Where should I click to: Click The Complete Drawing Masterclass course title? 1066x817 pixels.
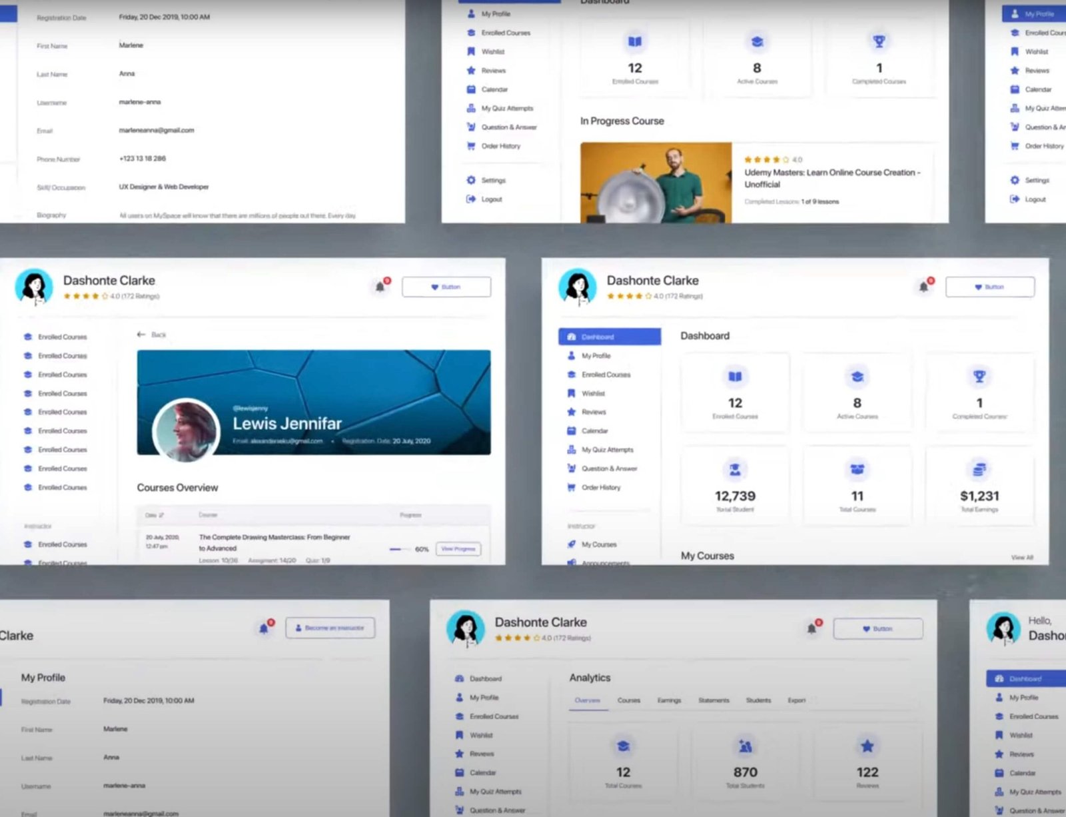[x=274, y=542]
